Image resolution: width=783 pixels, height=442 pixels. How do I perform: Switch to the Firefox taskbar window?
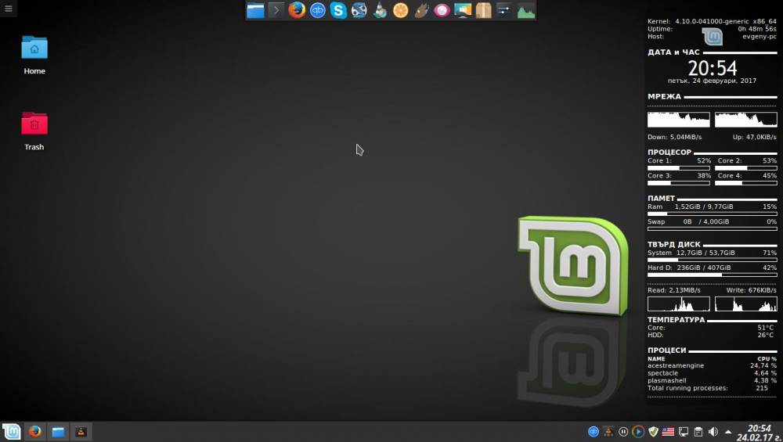(35, 432)
